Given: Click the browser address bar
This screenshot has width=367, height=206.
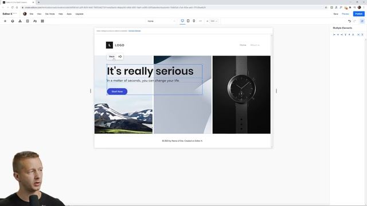Looking at the screenshot, I should [173, 7].
